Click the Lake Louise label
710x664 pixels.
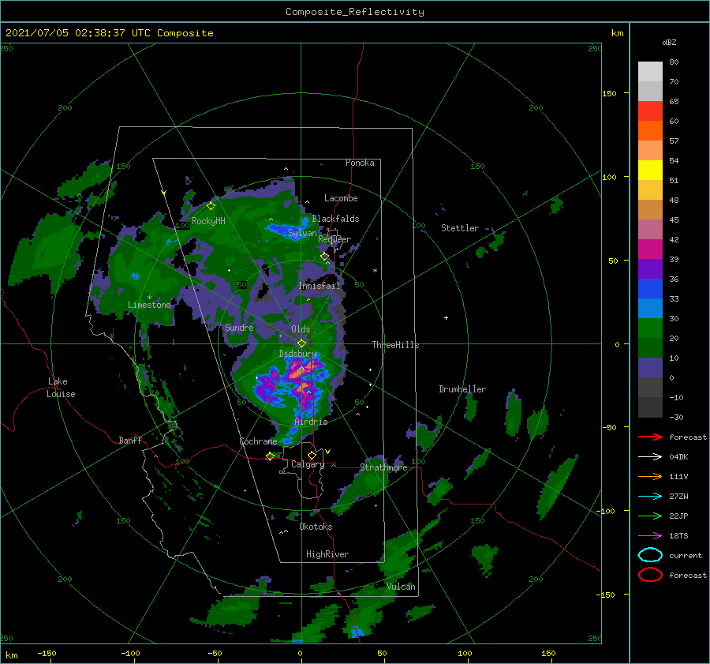[x=61, y=388]
